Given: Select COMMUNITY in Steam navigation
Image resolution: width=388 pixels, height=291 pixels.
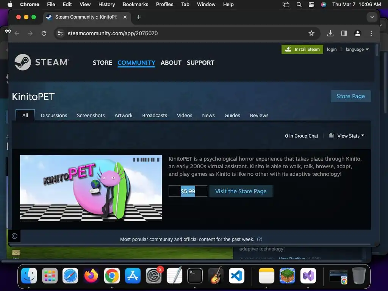Looking at the screenshot, I should tap(136, 63).
